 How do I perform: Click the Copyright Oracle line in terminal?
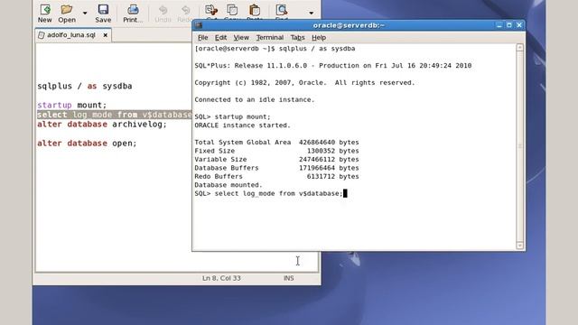[x=304, y=82]
